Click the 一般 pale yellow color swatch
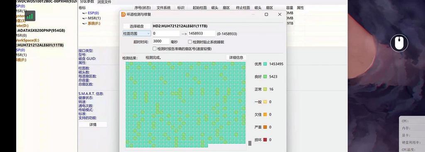Screen dimensions: 425x152 [x=265, y=102]
